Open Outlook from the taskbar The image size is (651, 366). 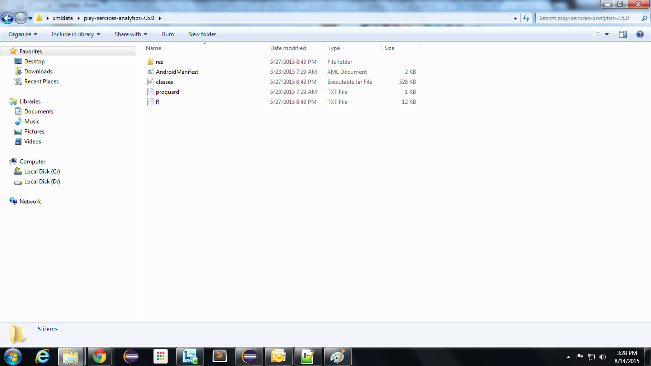[279, 356]
